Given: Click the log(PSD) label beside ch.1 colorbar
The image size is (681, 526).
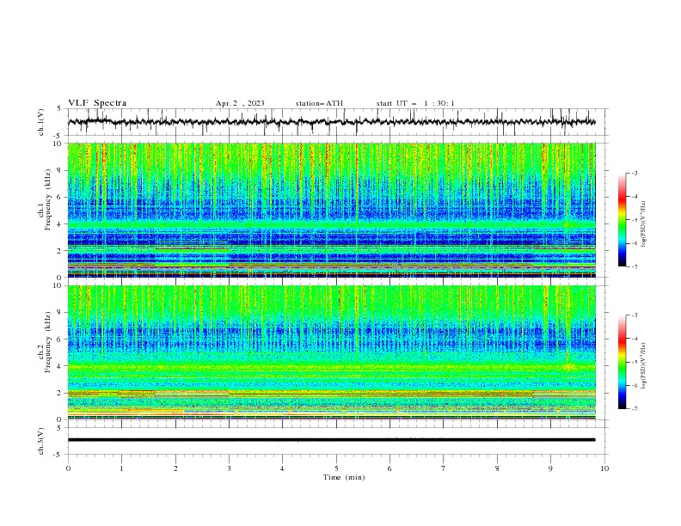Looking at the screenshot, I should [x=643, y=224].
